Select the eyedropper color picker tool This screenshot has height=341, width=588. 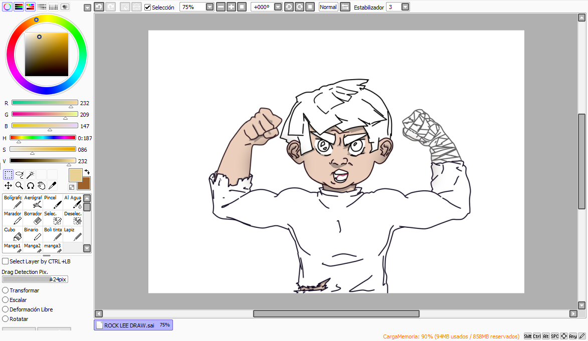[53, 185]
